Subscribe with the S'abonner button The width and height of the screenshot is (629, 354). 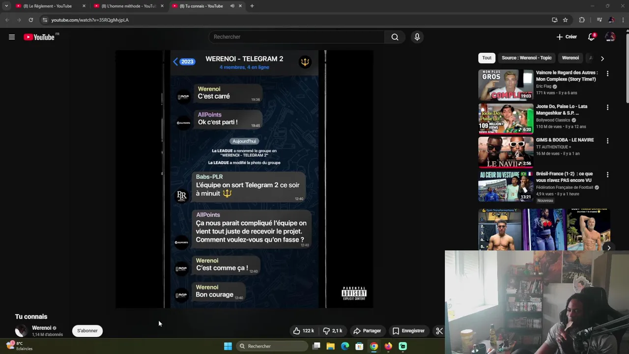(x=87, y=331)
